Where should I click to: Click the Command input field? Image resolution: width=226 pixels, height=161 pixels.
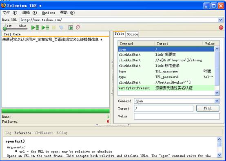(174, 101)
